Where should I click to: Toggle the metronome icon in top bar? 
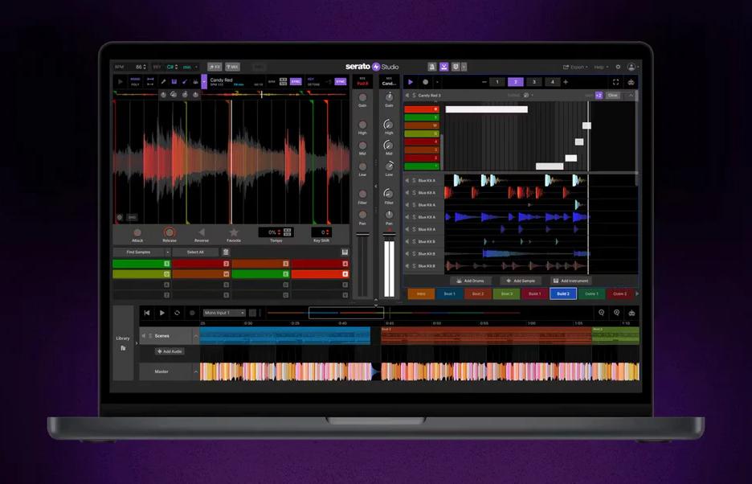[x=432, y=67]
